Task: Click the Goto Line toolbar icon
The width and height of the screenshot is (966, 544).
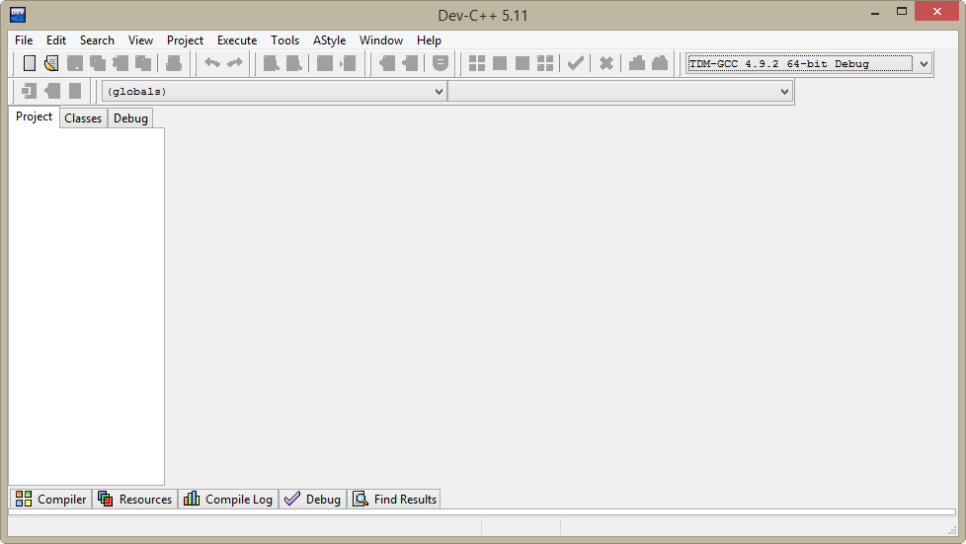Action: pos(348,63)
